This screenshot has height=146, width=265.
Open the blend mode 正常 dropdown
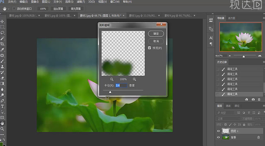(x=228, y=119)
